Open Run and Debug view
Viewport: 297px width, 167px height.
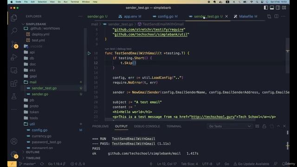click(x=14, y=57)
